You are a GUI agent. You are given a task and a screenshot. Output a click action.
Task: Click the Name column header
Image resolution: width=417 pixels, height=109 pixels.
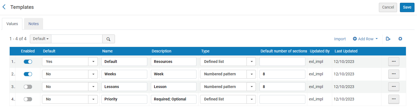point(107,51)
